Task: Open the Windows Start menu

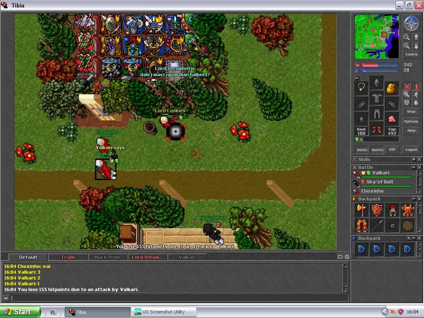Action: [x=20, y=312]
